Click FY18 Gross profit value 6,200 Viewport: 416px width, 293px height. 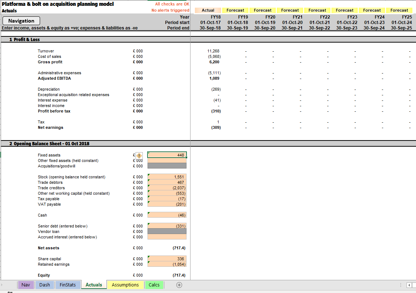tap(214, 62)
